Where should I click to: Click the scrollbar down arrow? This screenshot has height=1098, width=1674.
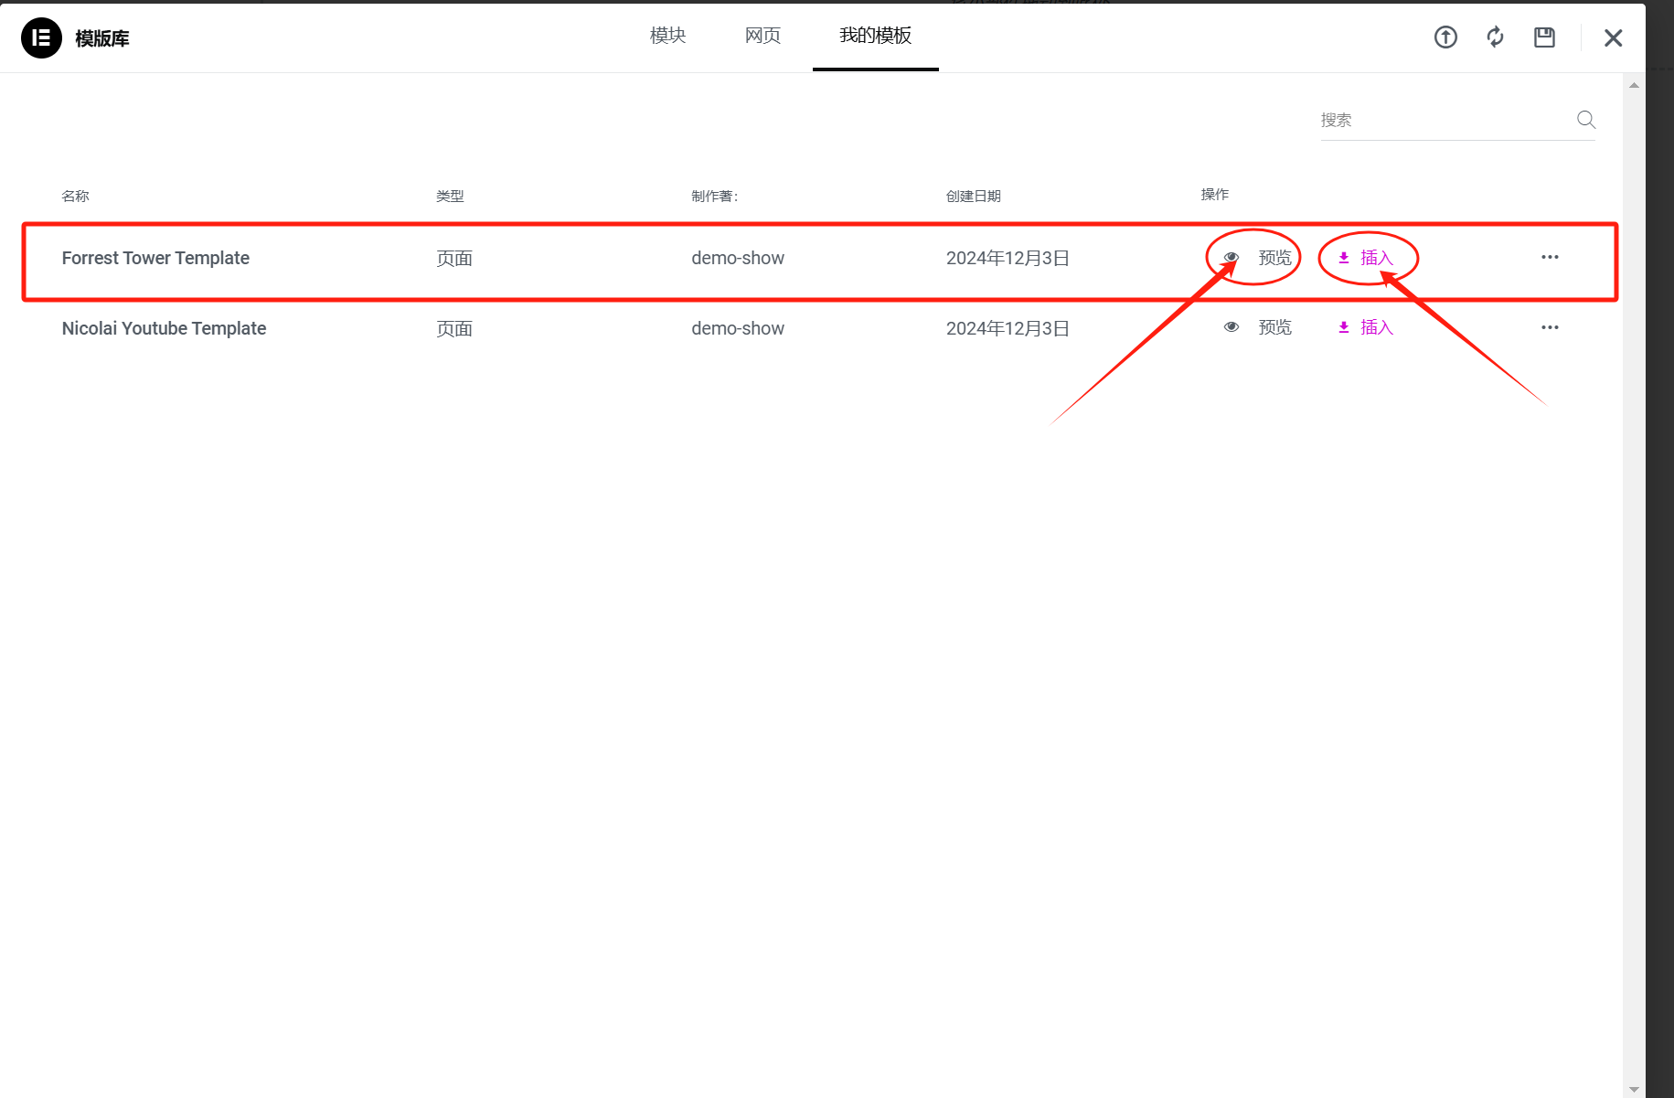[x=1633, y=1089]
